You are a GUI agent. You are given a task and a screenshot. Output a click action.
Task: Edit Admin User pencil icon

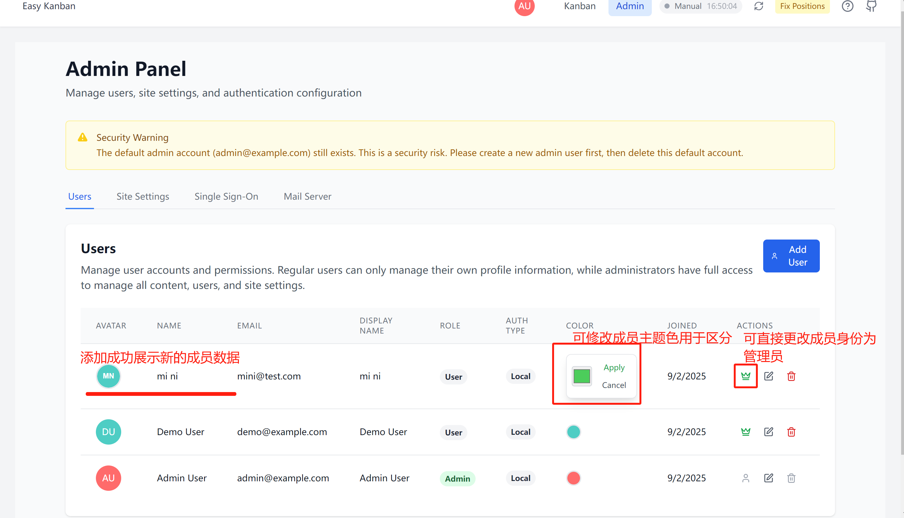769,478
